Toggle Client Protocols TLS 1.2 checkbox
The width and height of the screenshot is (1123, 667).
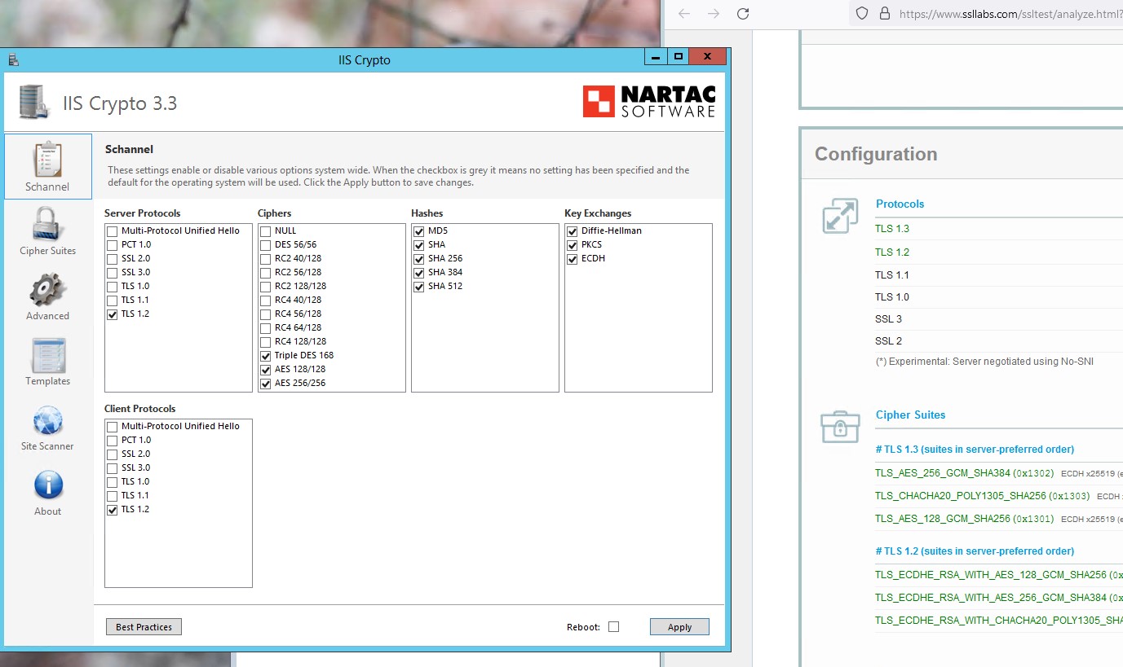113,510
